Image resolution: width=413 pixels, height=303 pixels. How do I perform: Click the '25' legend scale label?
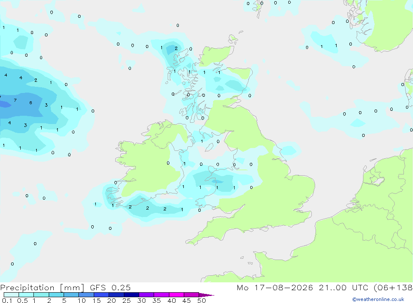pyautogui.click(x=126, y=301)
